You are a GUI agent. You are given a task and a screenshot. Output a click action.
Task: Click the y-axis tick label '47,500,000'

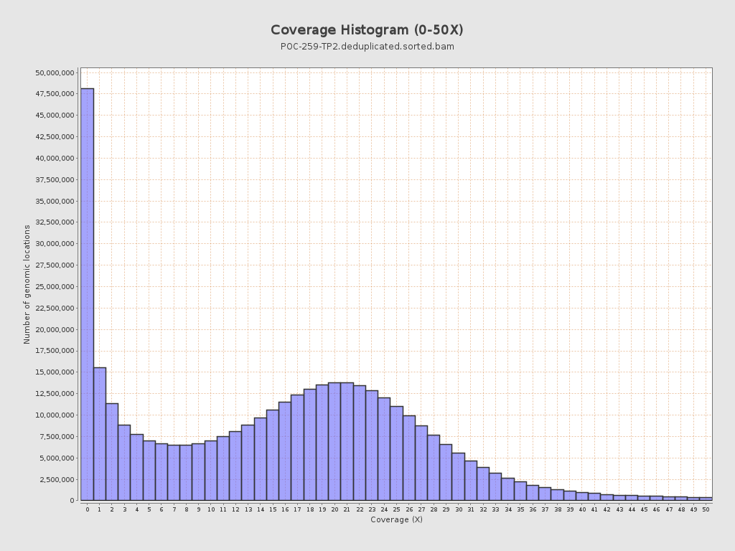pos(55,94)
